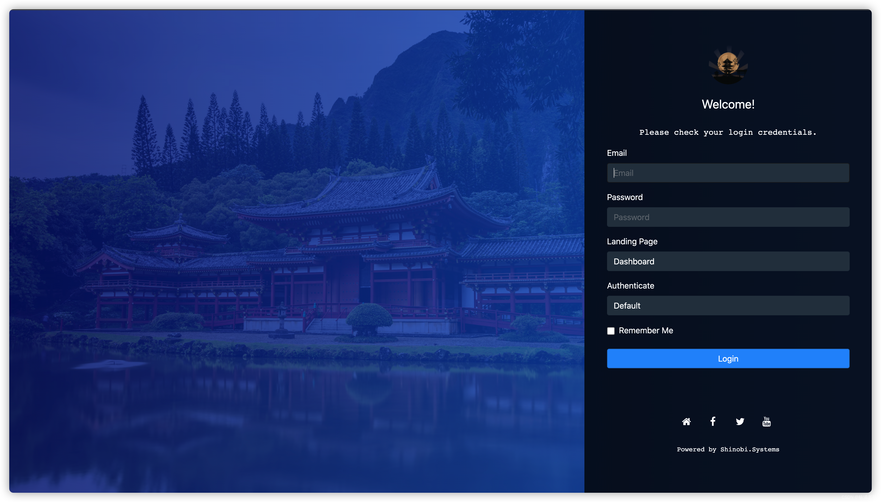Click the Remember Me label text
881x502 pixels.
(646, 330)
